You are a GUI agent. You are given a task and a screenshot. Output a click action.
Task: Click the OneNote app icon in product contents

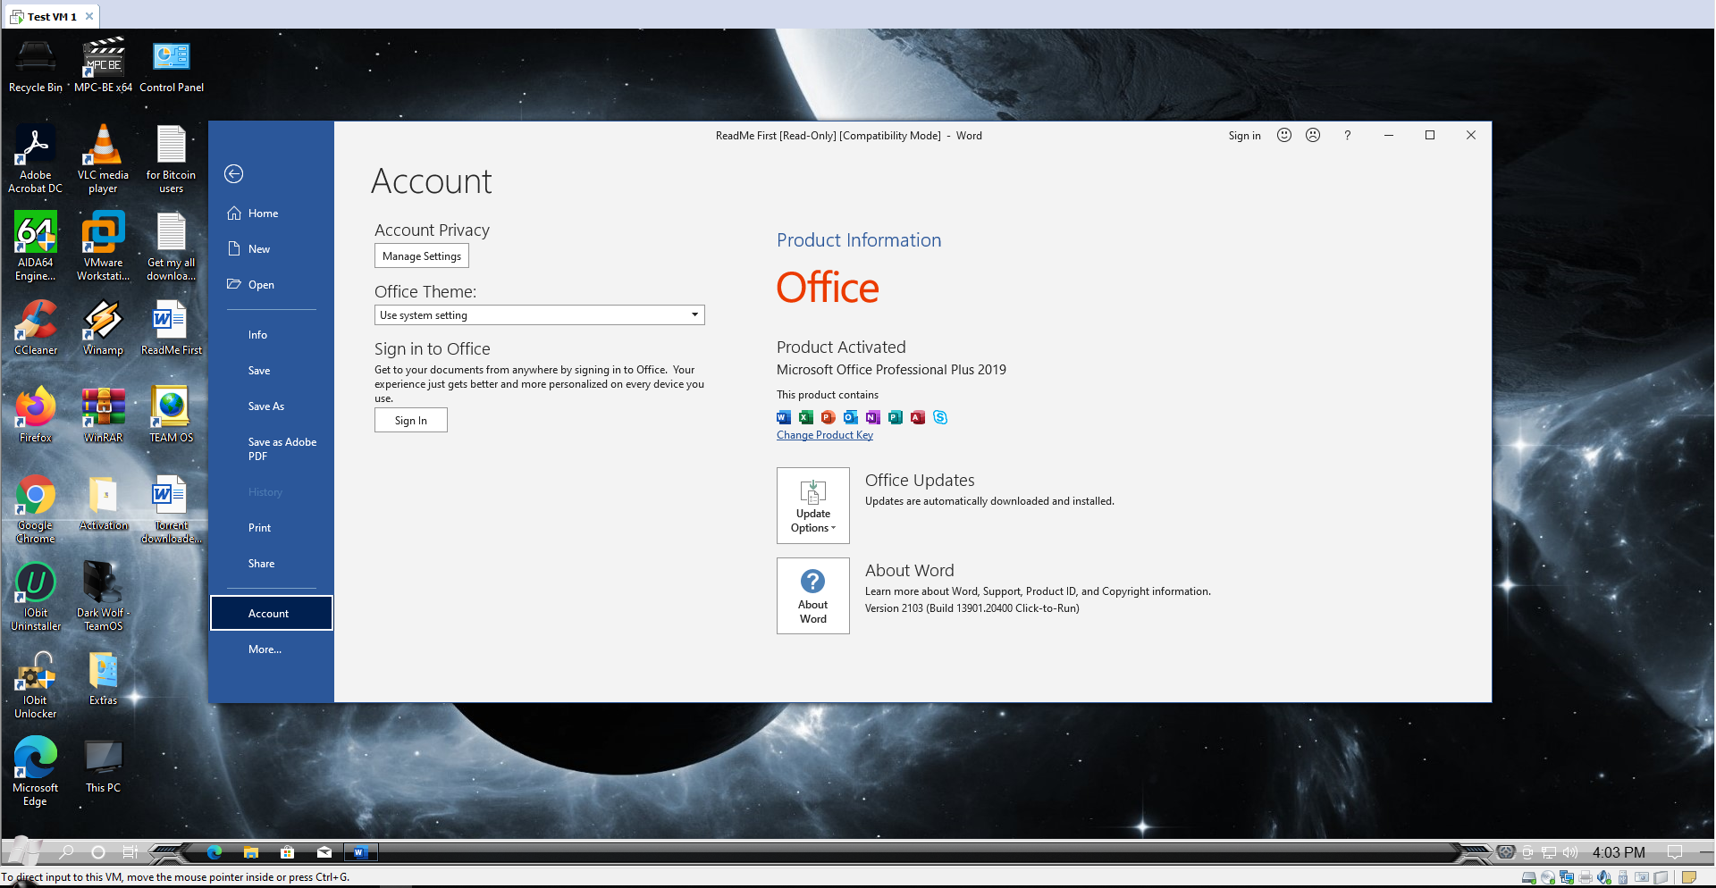pos(873,417)
